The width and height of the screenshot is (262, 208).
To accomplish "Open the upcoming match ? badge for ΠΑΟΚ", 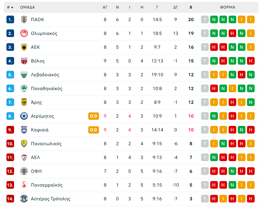I will coord(205,19).
